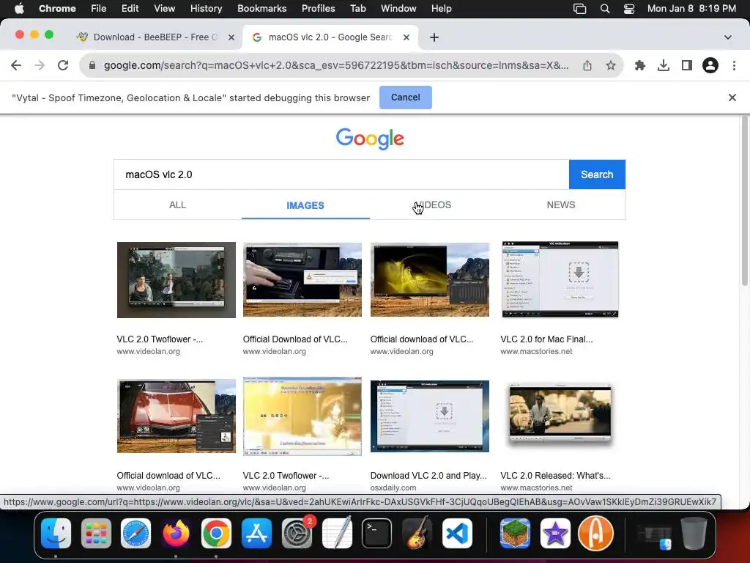
Task: Open Control Center in the menu bar
Action: point(629,9)
